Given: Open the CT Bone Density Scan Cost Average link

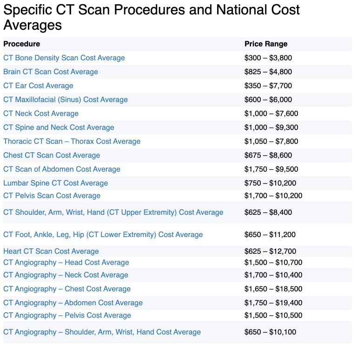Looking at the screenshot, I should (64, 58).
